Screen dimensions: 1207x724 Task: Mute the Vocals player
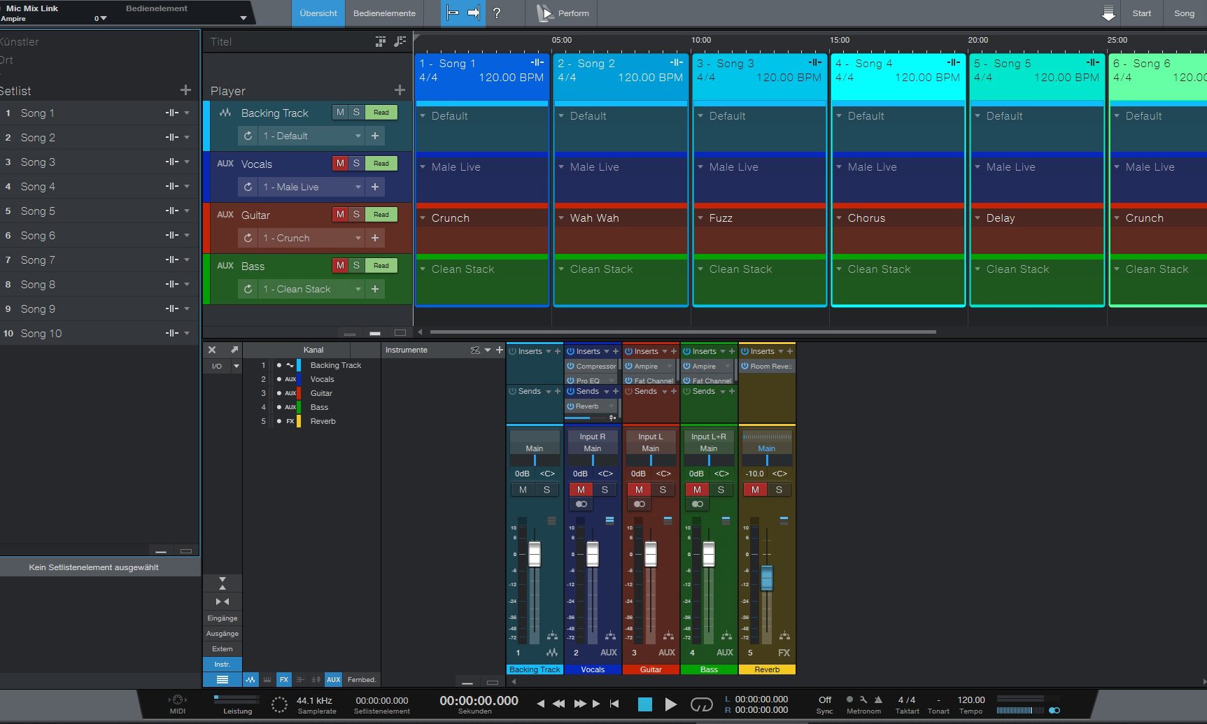tap(340, 164)
